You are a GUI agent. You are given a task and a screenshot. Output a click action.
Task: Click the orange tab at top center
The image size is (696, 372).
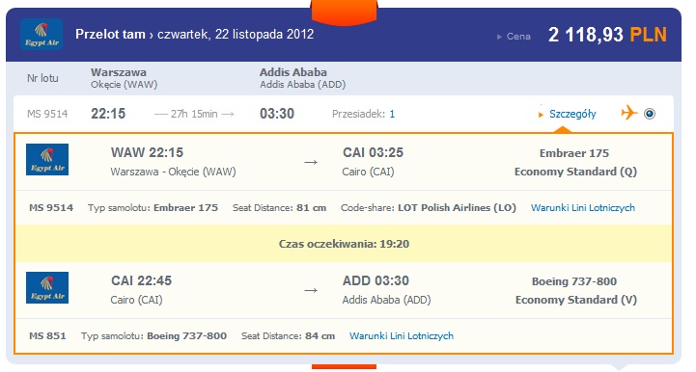coord(345,12)
